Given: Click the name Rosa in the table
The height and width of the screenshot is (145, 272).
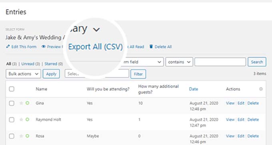Looking at the screenshot, I should point(40,136).
